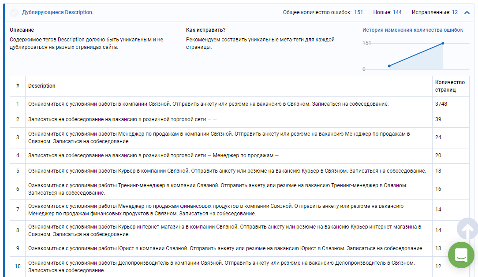Click the # column header
This screenshot has height=277, width=478.
(x=18, y=86)
